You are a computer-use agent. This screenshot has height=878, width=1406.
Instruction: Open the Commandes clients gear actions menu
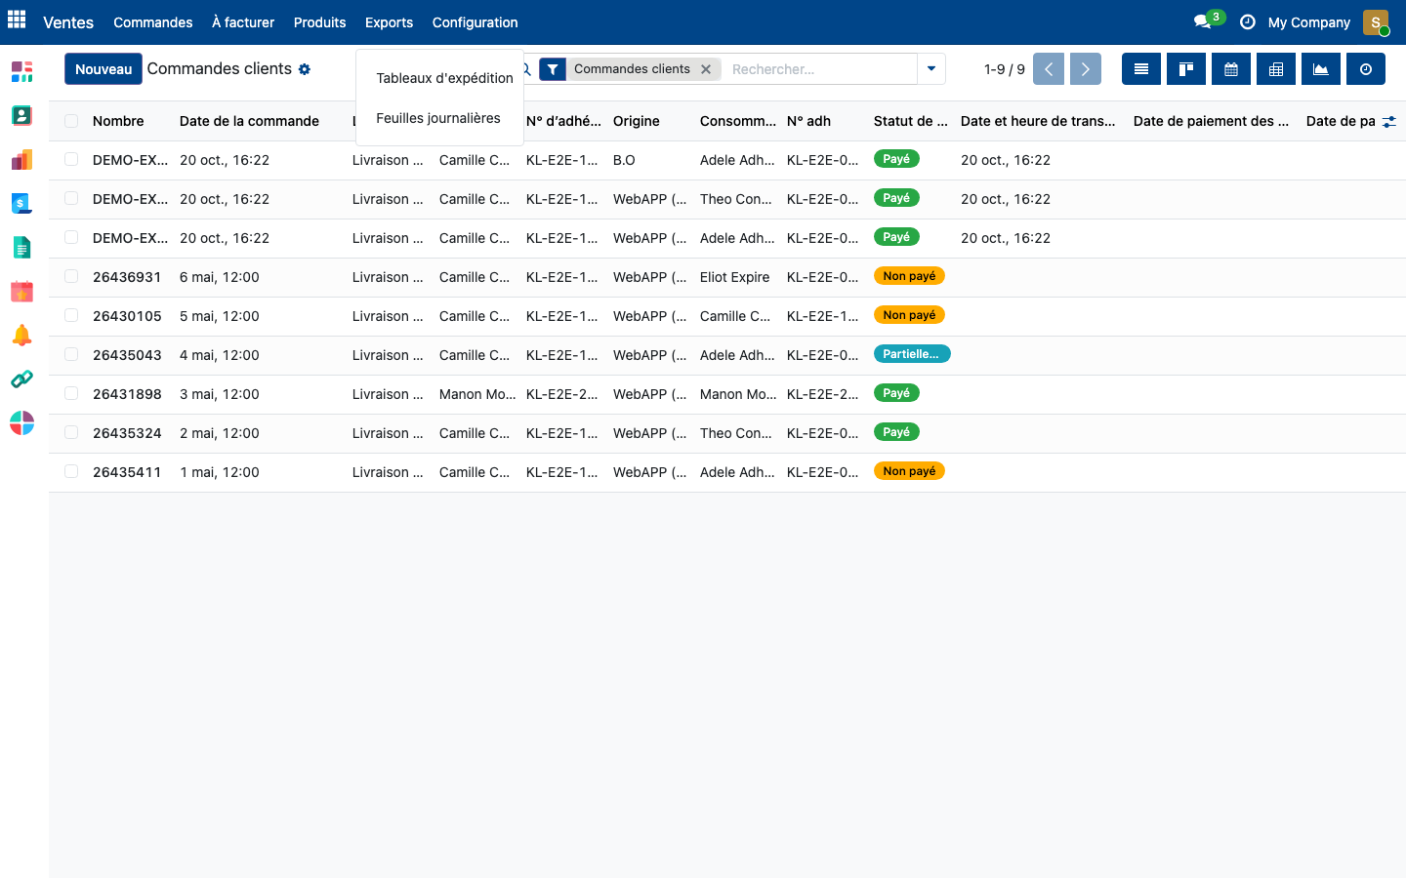click(305, 69)
